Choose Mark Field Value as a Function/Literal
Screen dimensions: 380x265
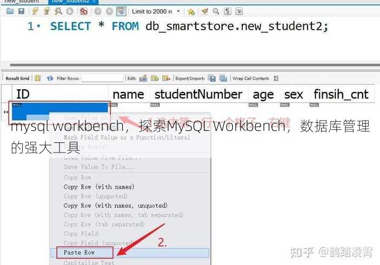pyautogui.click(x=127, y=137)
